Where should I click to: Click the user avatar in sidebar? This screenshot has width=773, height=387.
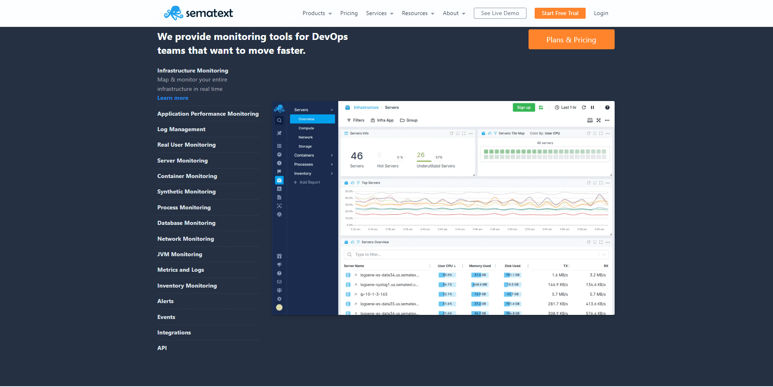coord(279,308)
